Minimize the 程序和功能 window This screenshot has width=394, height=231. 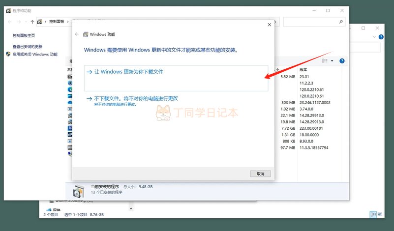(314, 10)
